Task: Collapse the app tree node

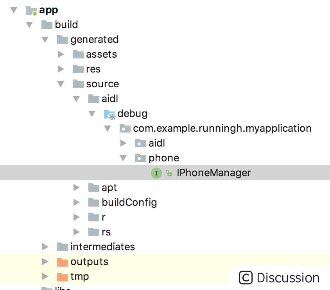Action: [x=14, y=10]
